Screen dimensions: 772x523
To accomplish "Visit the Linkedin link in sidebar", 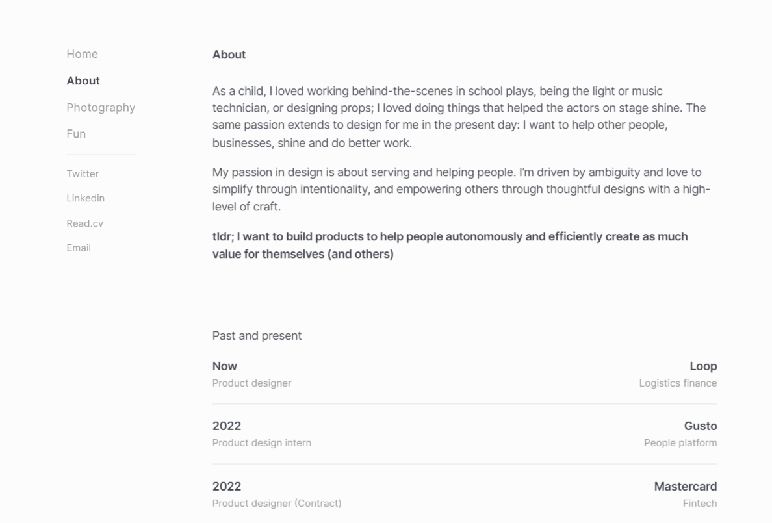I will click(x=85, y=198).
